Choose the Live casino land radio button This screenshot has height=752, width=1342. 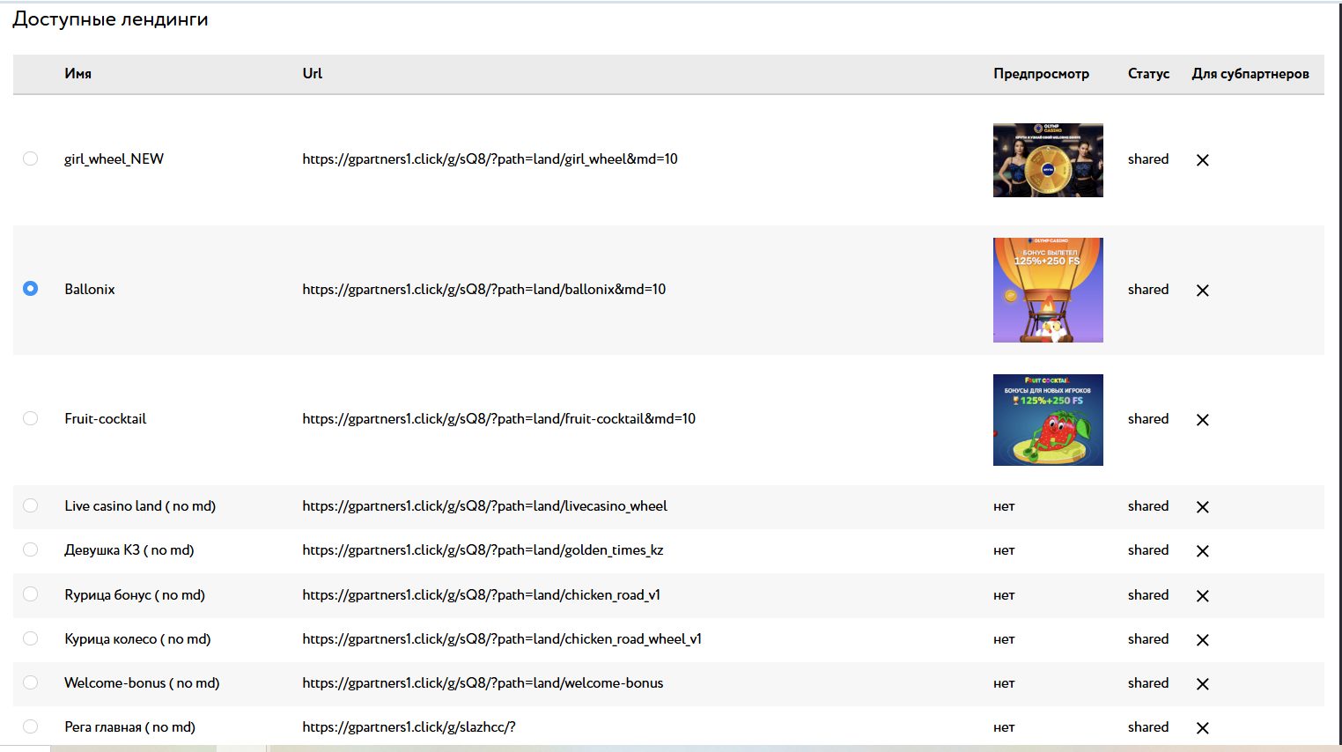point(31,505)
